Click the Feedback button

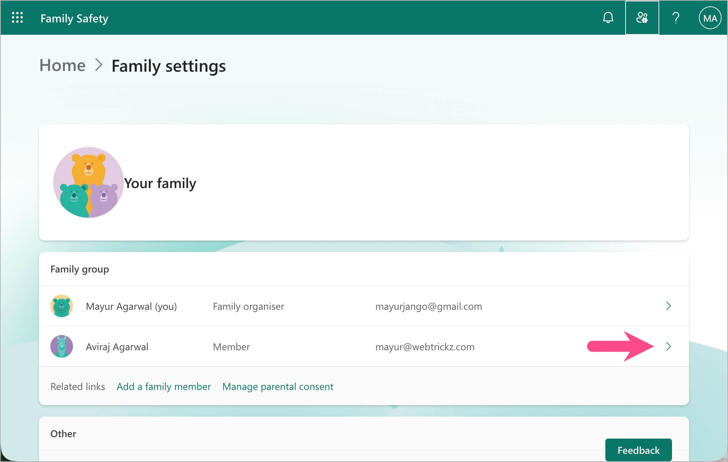click(638, 450)
